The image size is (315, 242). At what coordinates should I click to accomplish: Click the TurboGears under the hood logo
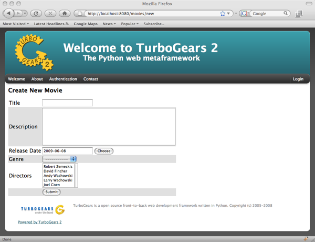43,209
